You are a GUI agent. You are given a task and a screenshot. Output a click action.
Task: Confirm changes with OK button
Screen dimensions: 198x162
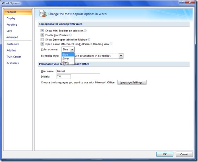[x=165, y=154]
